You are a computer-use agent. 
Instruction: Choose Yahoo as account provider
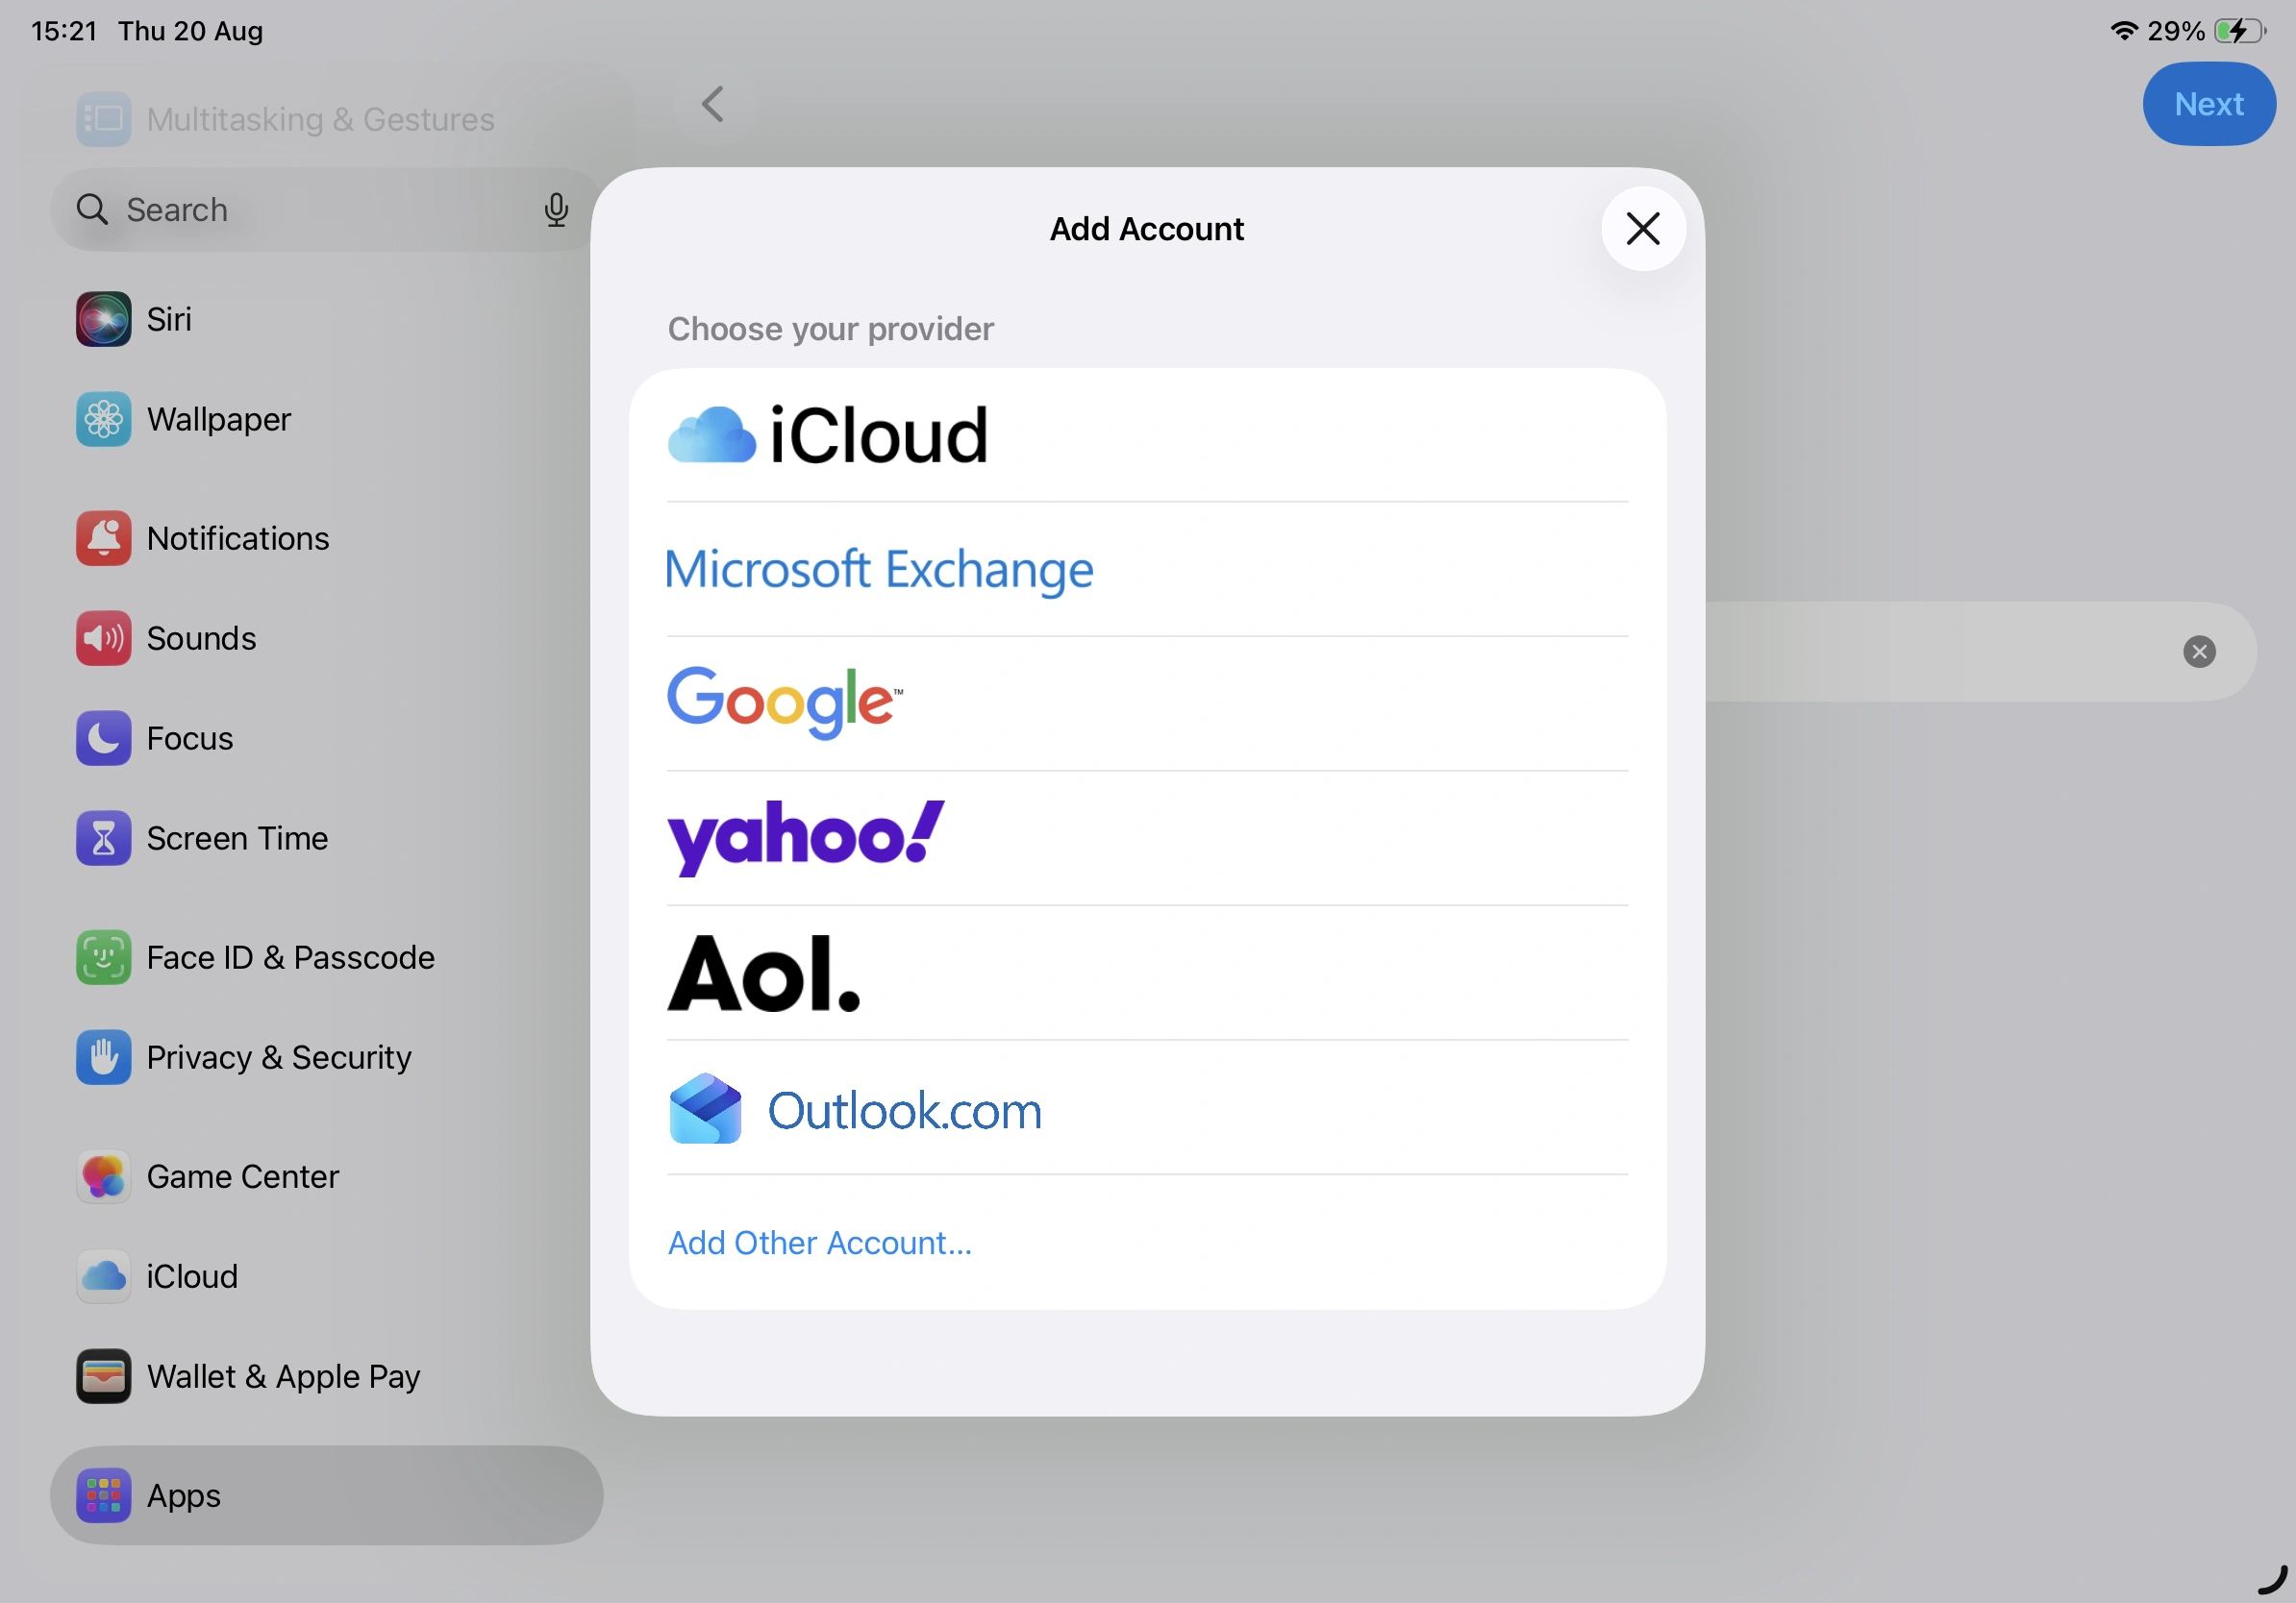(1147, 838)
